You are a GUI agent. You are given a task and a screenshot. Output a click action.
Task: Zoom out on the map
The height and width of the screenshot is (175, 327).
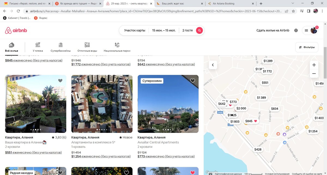pos(314,74)
